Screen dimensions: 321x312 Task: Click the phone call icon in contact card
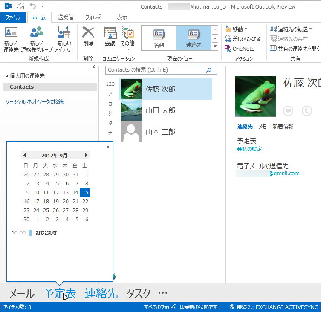[x=307, y=111]
